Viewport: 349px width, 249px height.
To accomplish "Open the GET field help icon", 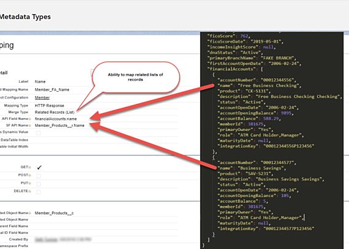I will click(30, 167).
